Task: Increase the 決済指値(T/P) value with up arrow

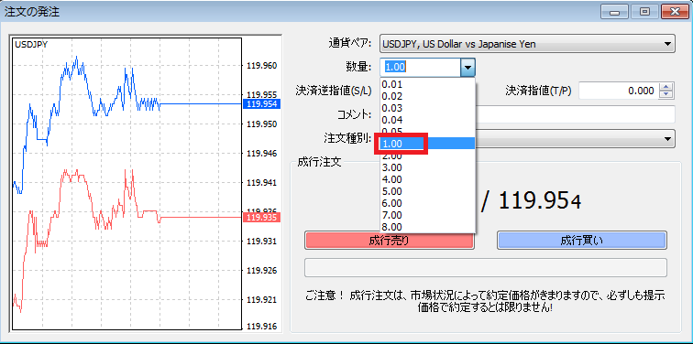Action: pos(665,87)
